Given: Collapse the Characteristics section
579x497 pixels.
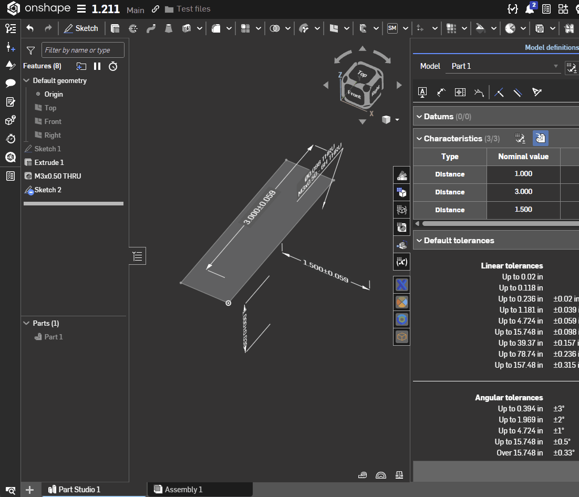Looking at the screenshot, I should 419,139.
